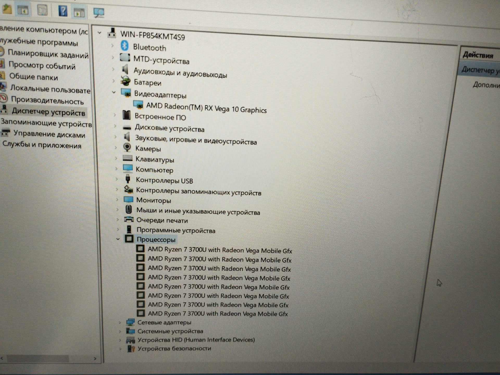Select first AMD Ryzen 7 3700U processor entry
The image size is (500, 375).
click(220, 250)
